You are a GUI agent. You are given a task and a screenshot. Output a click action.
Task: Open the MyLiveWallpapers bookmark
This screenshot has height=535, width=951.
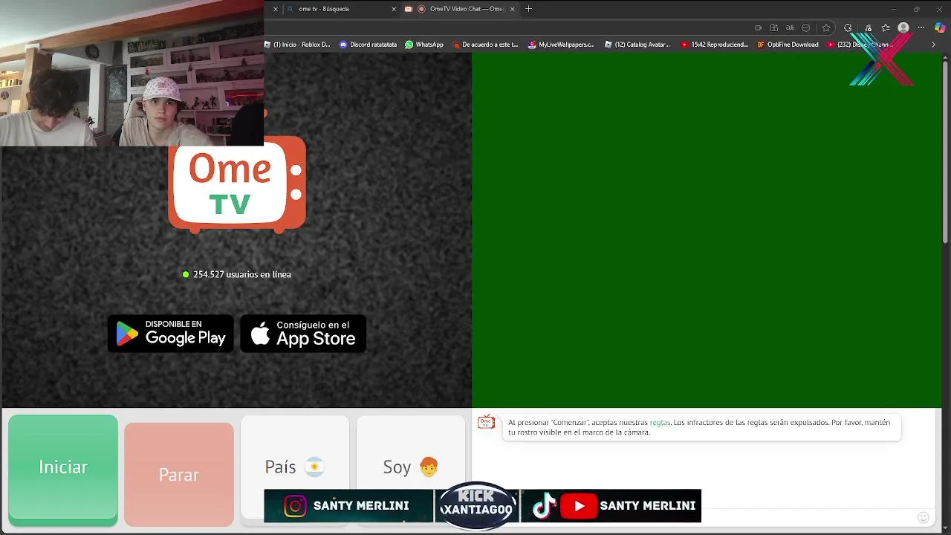[562, 45]
